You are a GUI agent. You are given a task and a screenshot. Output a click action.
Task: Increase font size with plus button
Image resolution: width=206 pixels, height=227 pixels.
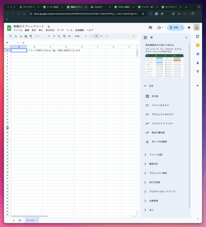[101, 36]
